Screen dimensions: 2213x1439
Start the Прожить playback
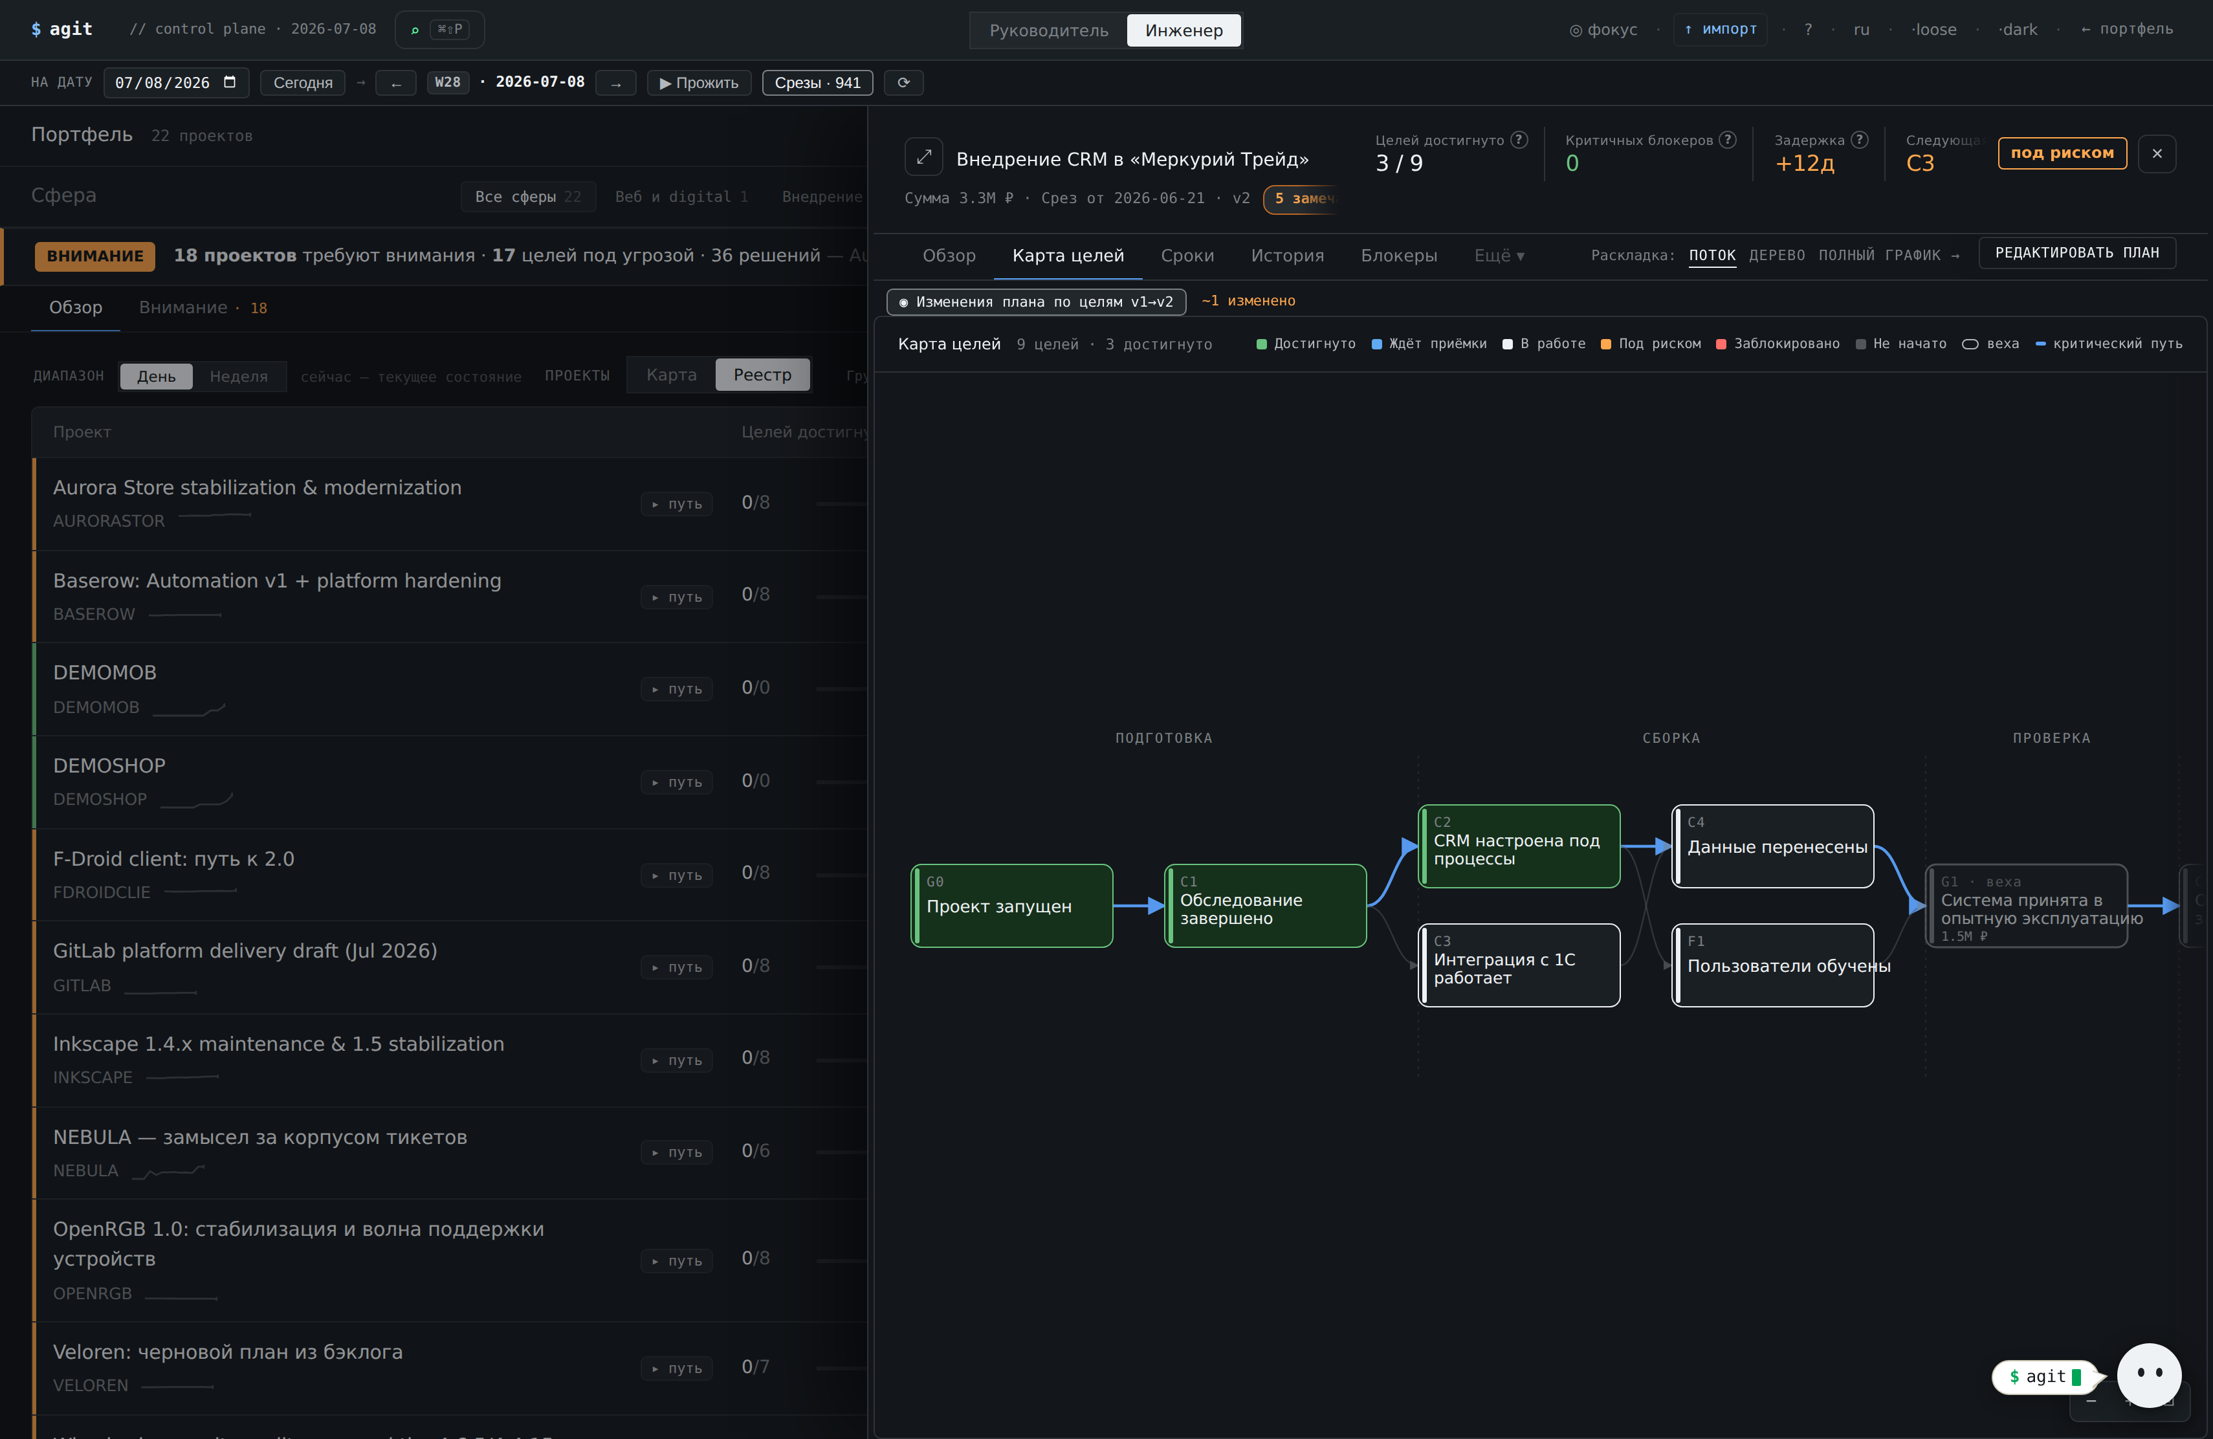point(698,83)
